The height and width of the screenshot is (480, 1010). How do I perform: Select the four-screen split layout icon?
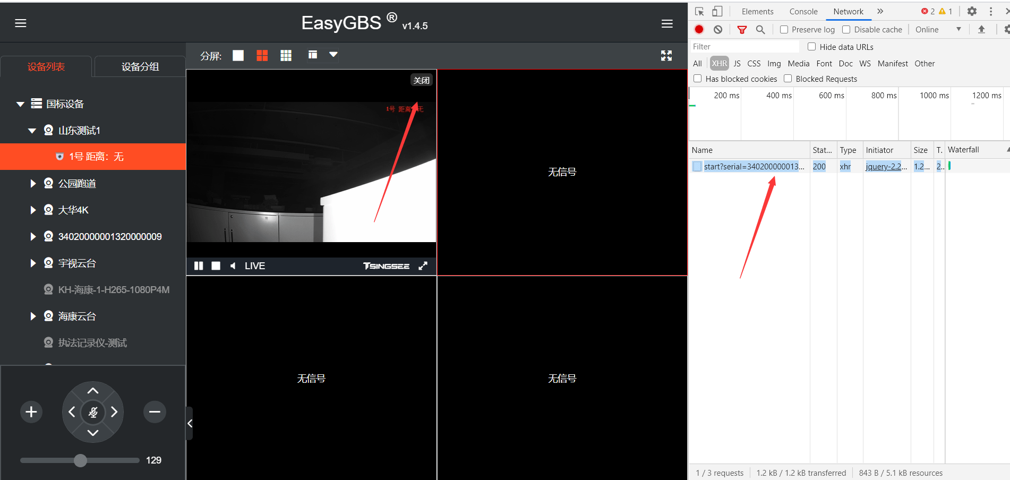[x=262, y=56]
